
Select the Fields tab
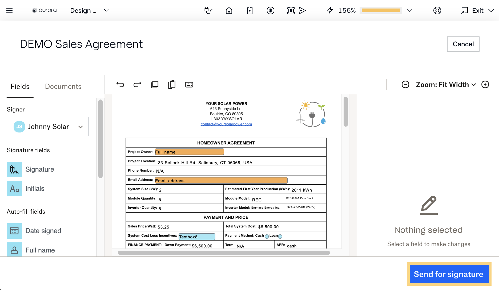click(20, 86)
